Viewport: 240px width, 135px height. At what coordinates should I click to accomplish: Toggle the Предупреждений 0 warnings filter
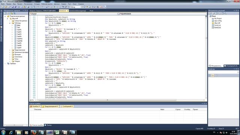[x=50, y=106]
